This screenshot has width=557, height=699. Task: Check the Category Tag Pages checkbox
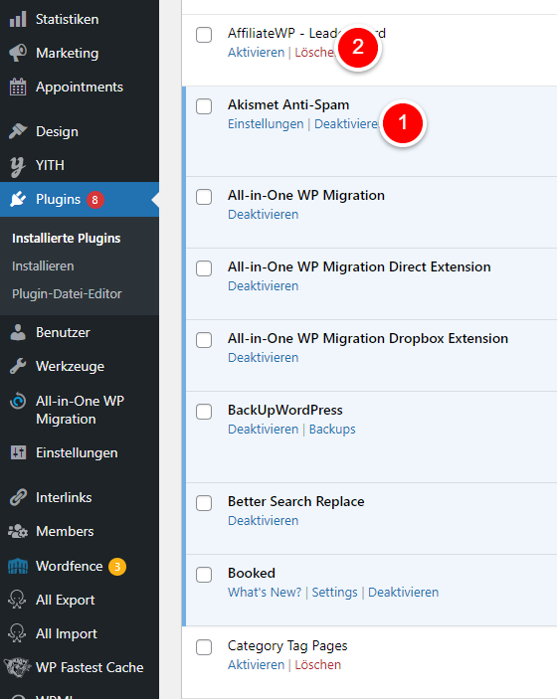[204, 647]
